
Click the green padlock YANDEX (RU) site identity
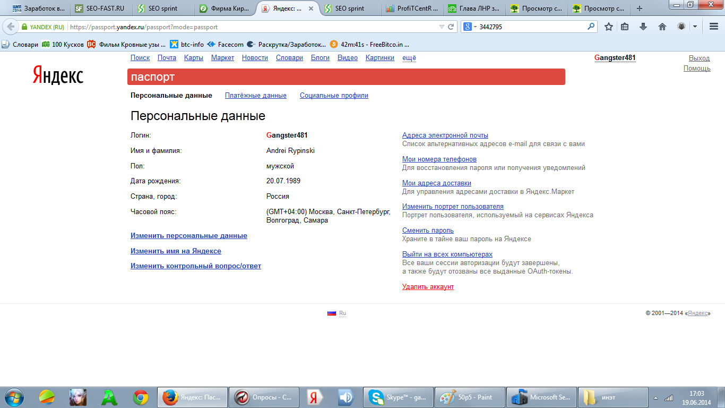coord(43,27)
